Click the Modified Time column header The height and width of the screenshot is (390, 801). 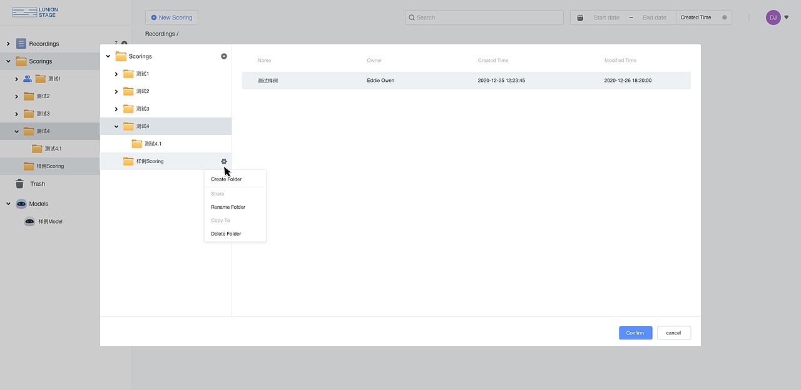(x=620, y=61)
